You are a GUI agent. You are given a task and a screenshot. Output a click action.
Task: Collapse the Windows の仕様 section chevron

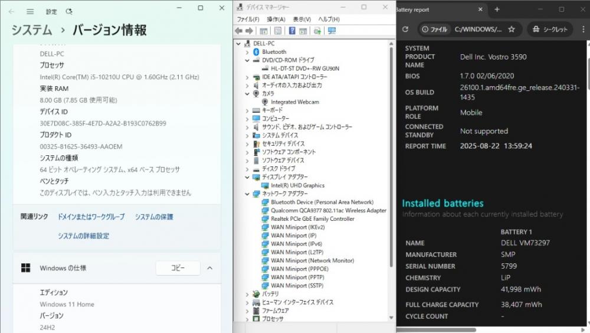click(210, 268)
